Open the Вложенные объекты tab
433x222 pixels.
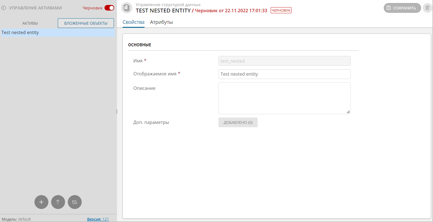tap(86, 23)
